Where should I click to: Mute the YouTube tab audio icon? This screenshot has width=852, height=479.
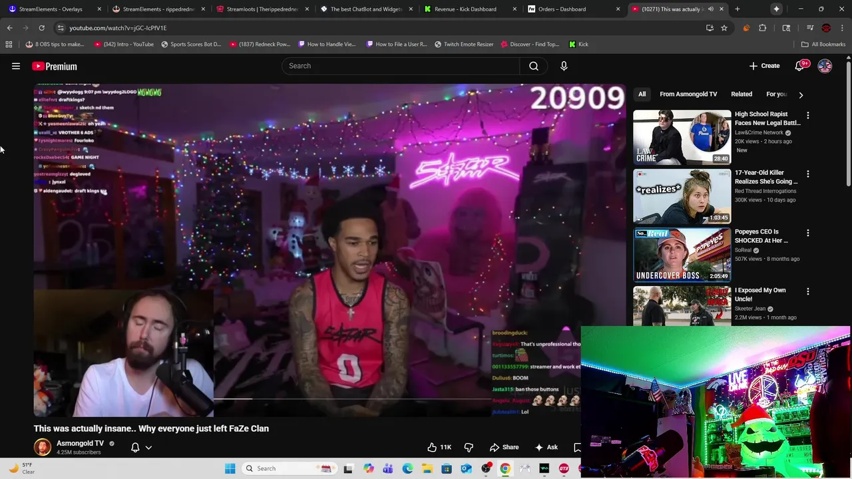711,9
